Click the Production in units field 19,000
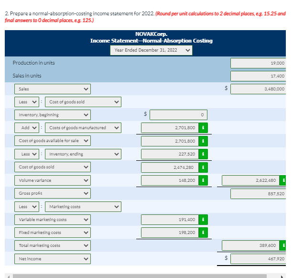 (x=258, y=63)
